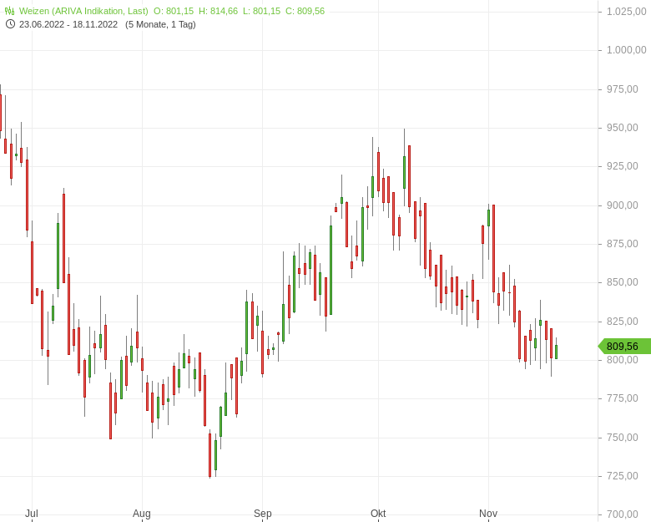Click the Sep label on time axis
The width and height of the screenshot is (651, 522).
click(262, 514)
